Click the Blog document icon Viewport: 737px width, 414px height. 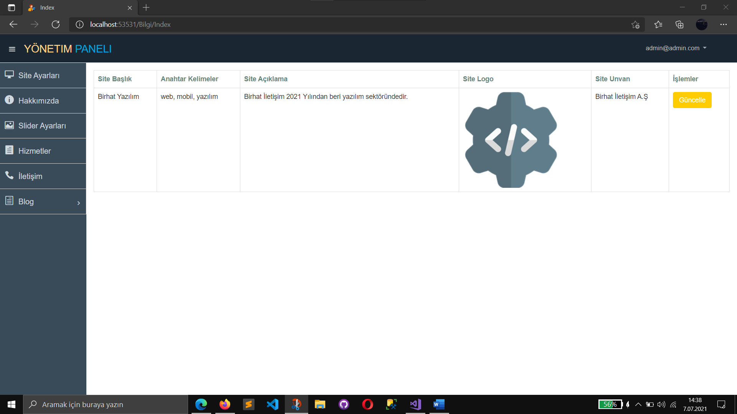coord(9,201)
